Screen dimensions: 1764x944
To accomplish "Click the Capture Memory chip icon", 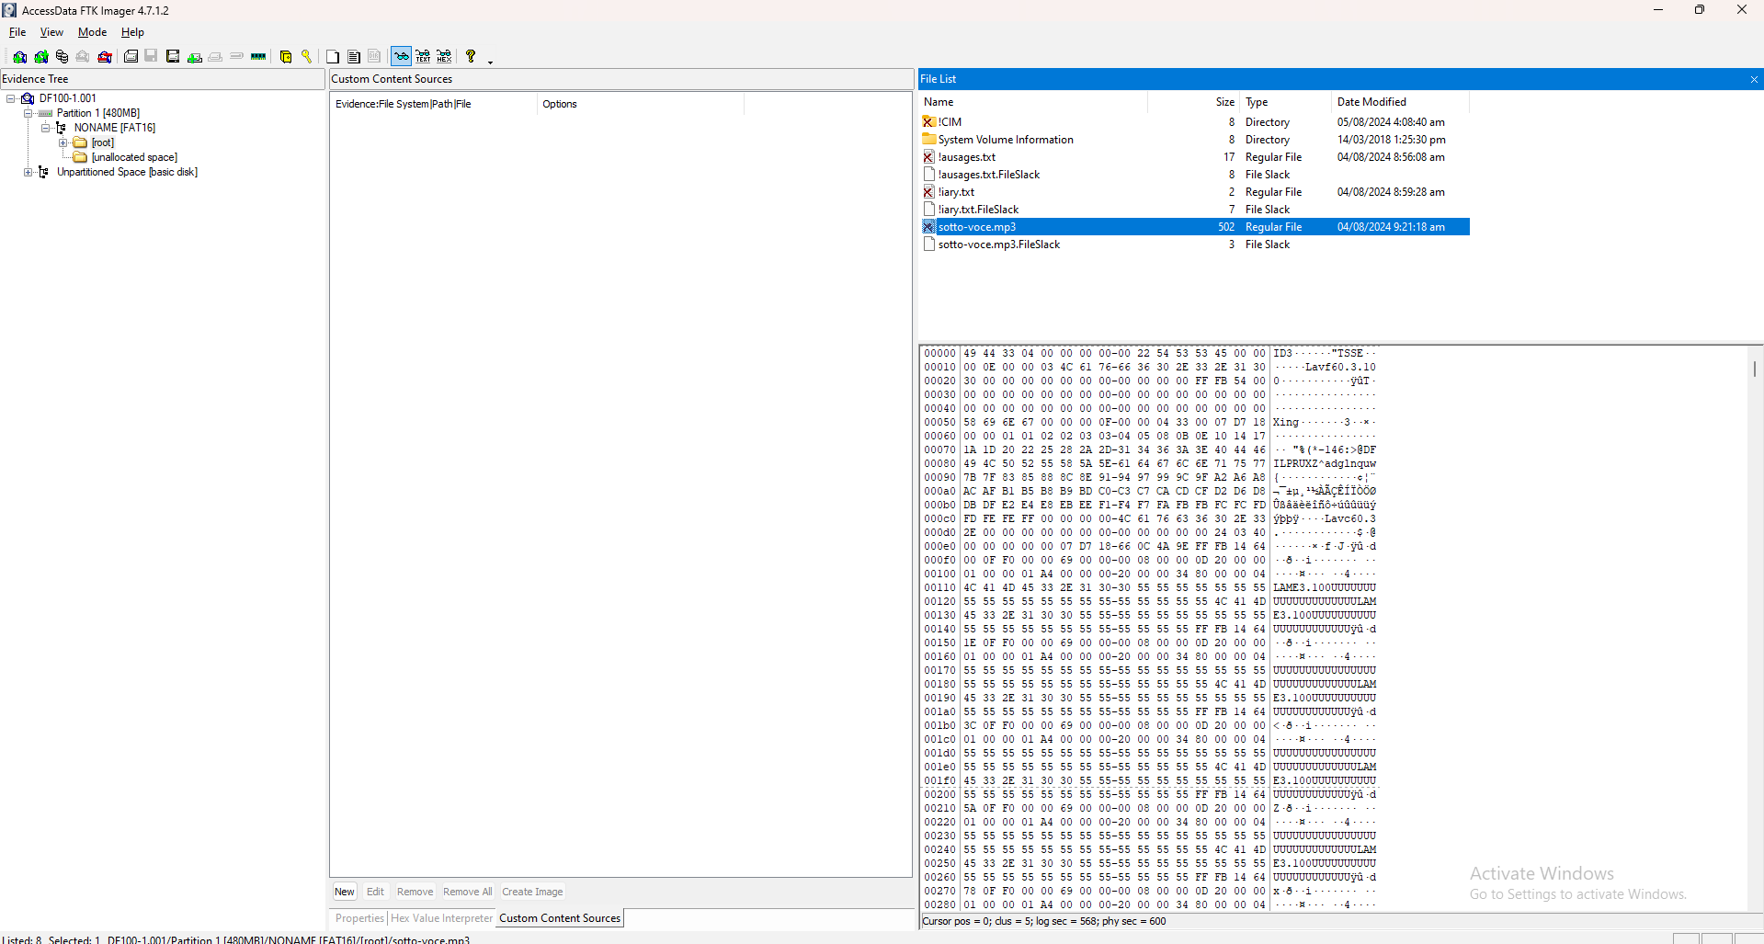I will tap(258, 57).
